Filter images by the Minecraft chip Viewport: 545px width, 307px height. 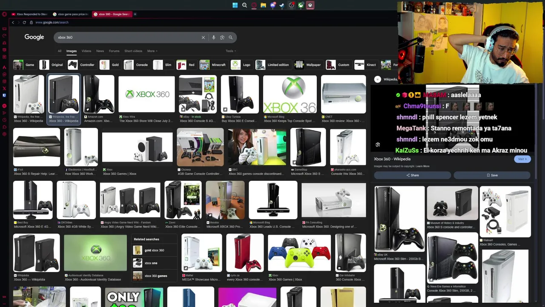[213, 65]
